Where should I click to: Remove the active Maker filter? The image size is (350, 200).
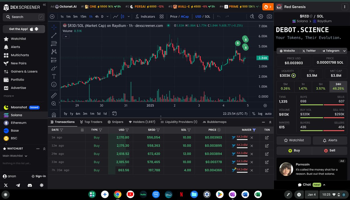click(254, 130)
